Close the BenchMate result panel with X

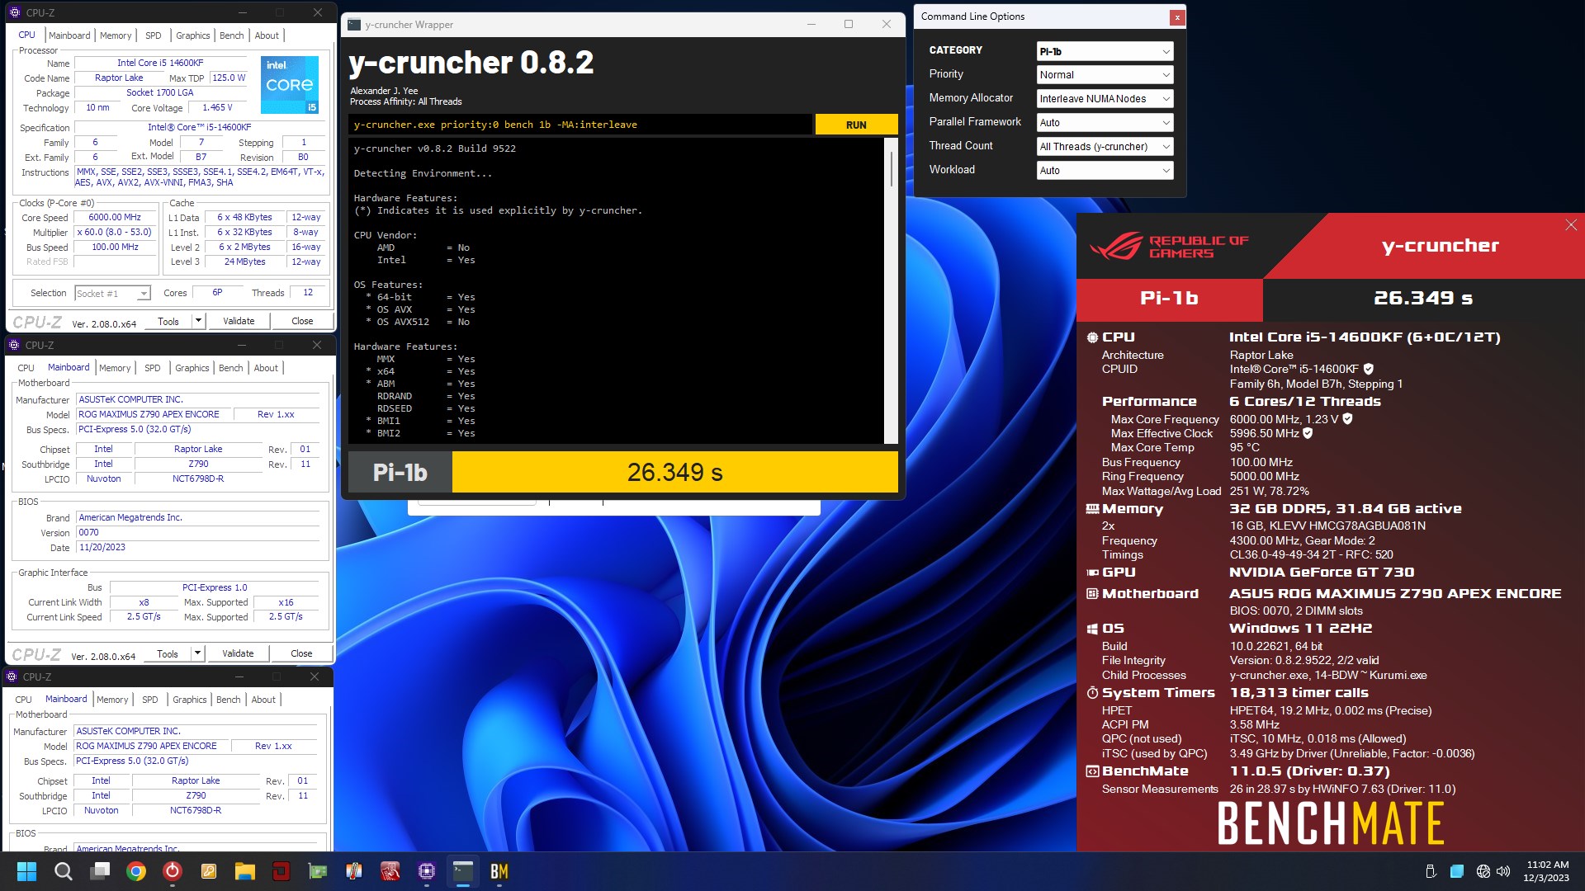(1571, 225)
